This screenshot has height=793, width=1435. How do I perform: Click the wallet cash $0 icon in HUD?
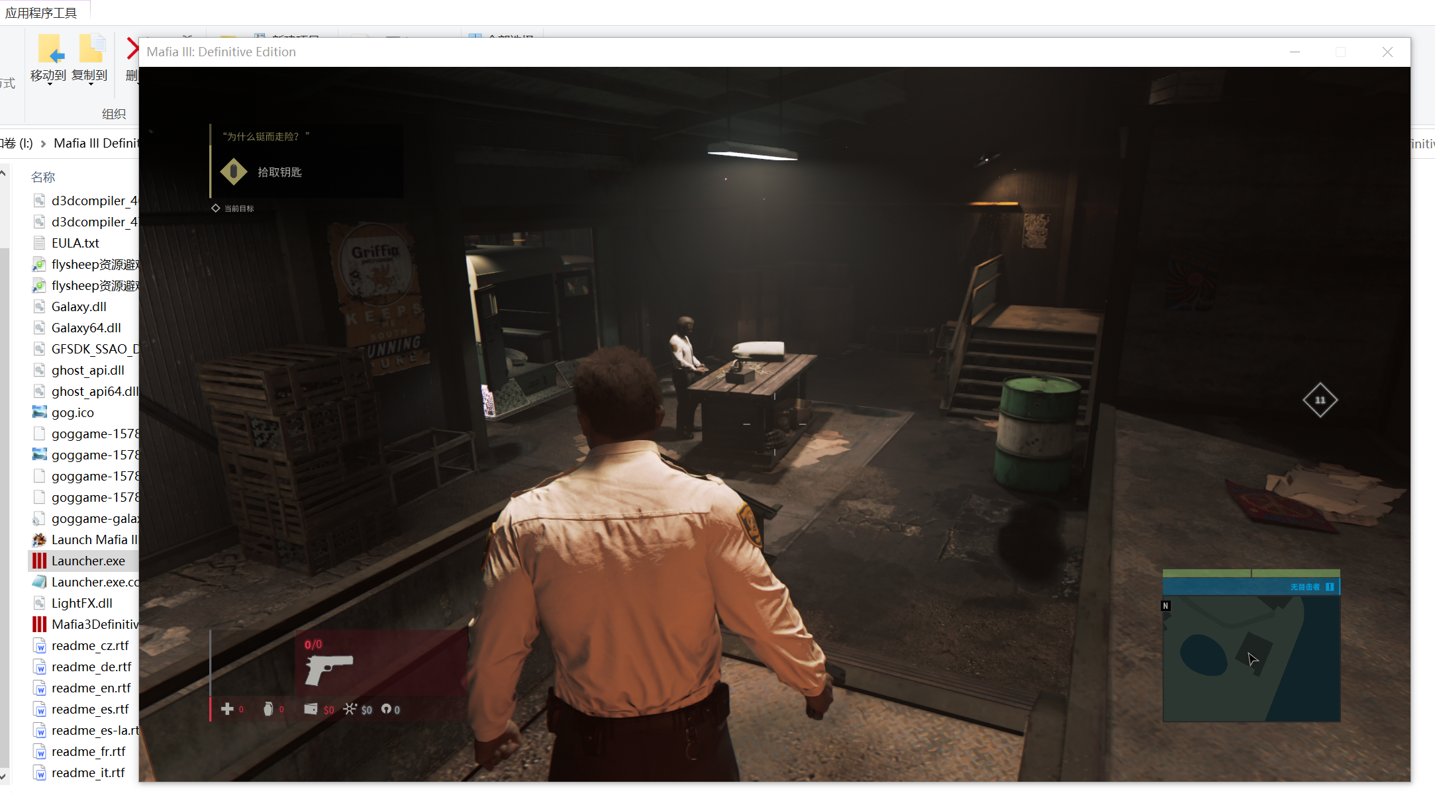coord(311,709)
